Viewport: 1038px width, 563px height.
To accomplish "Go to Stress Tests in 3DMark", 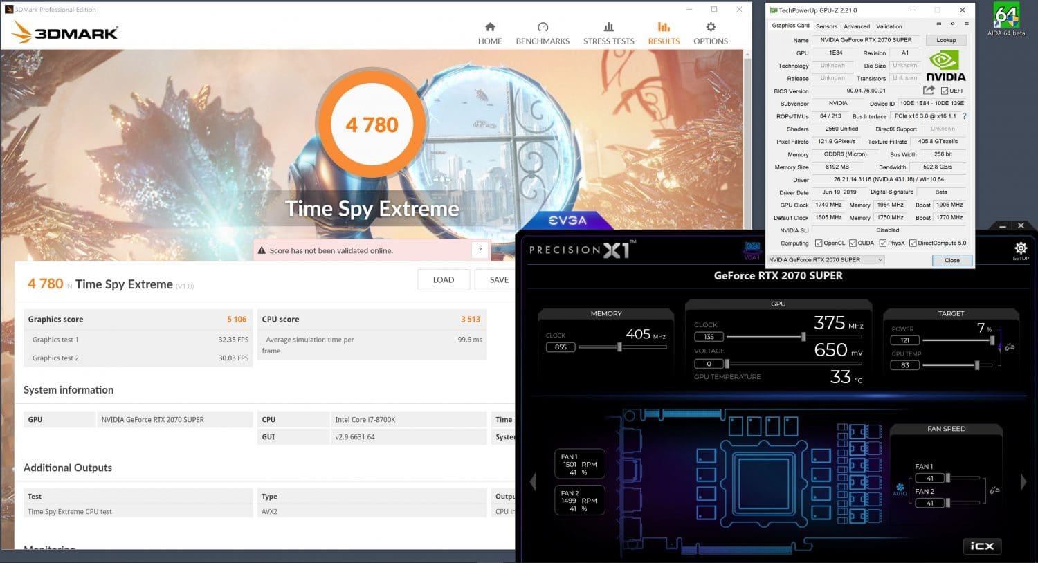I will [608, 33].
